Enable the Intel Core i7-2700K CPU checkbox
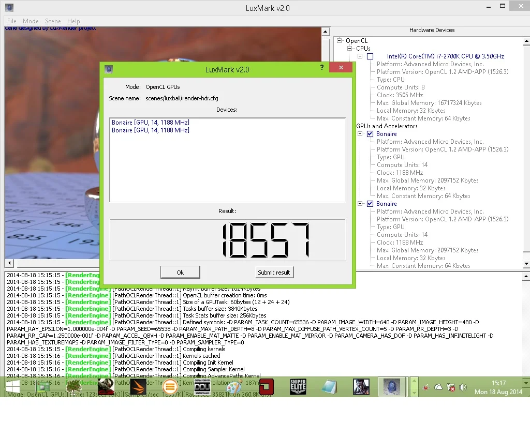Viewport: 530px width, 438px height. pos(370,56)
